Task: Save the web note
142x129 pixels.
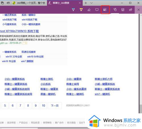Action: 123,10
